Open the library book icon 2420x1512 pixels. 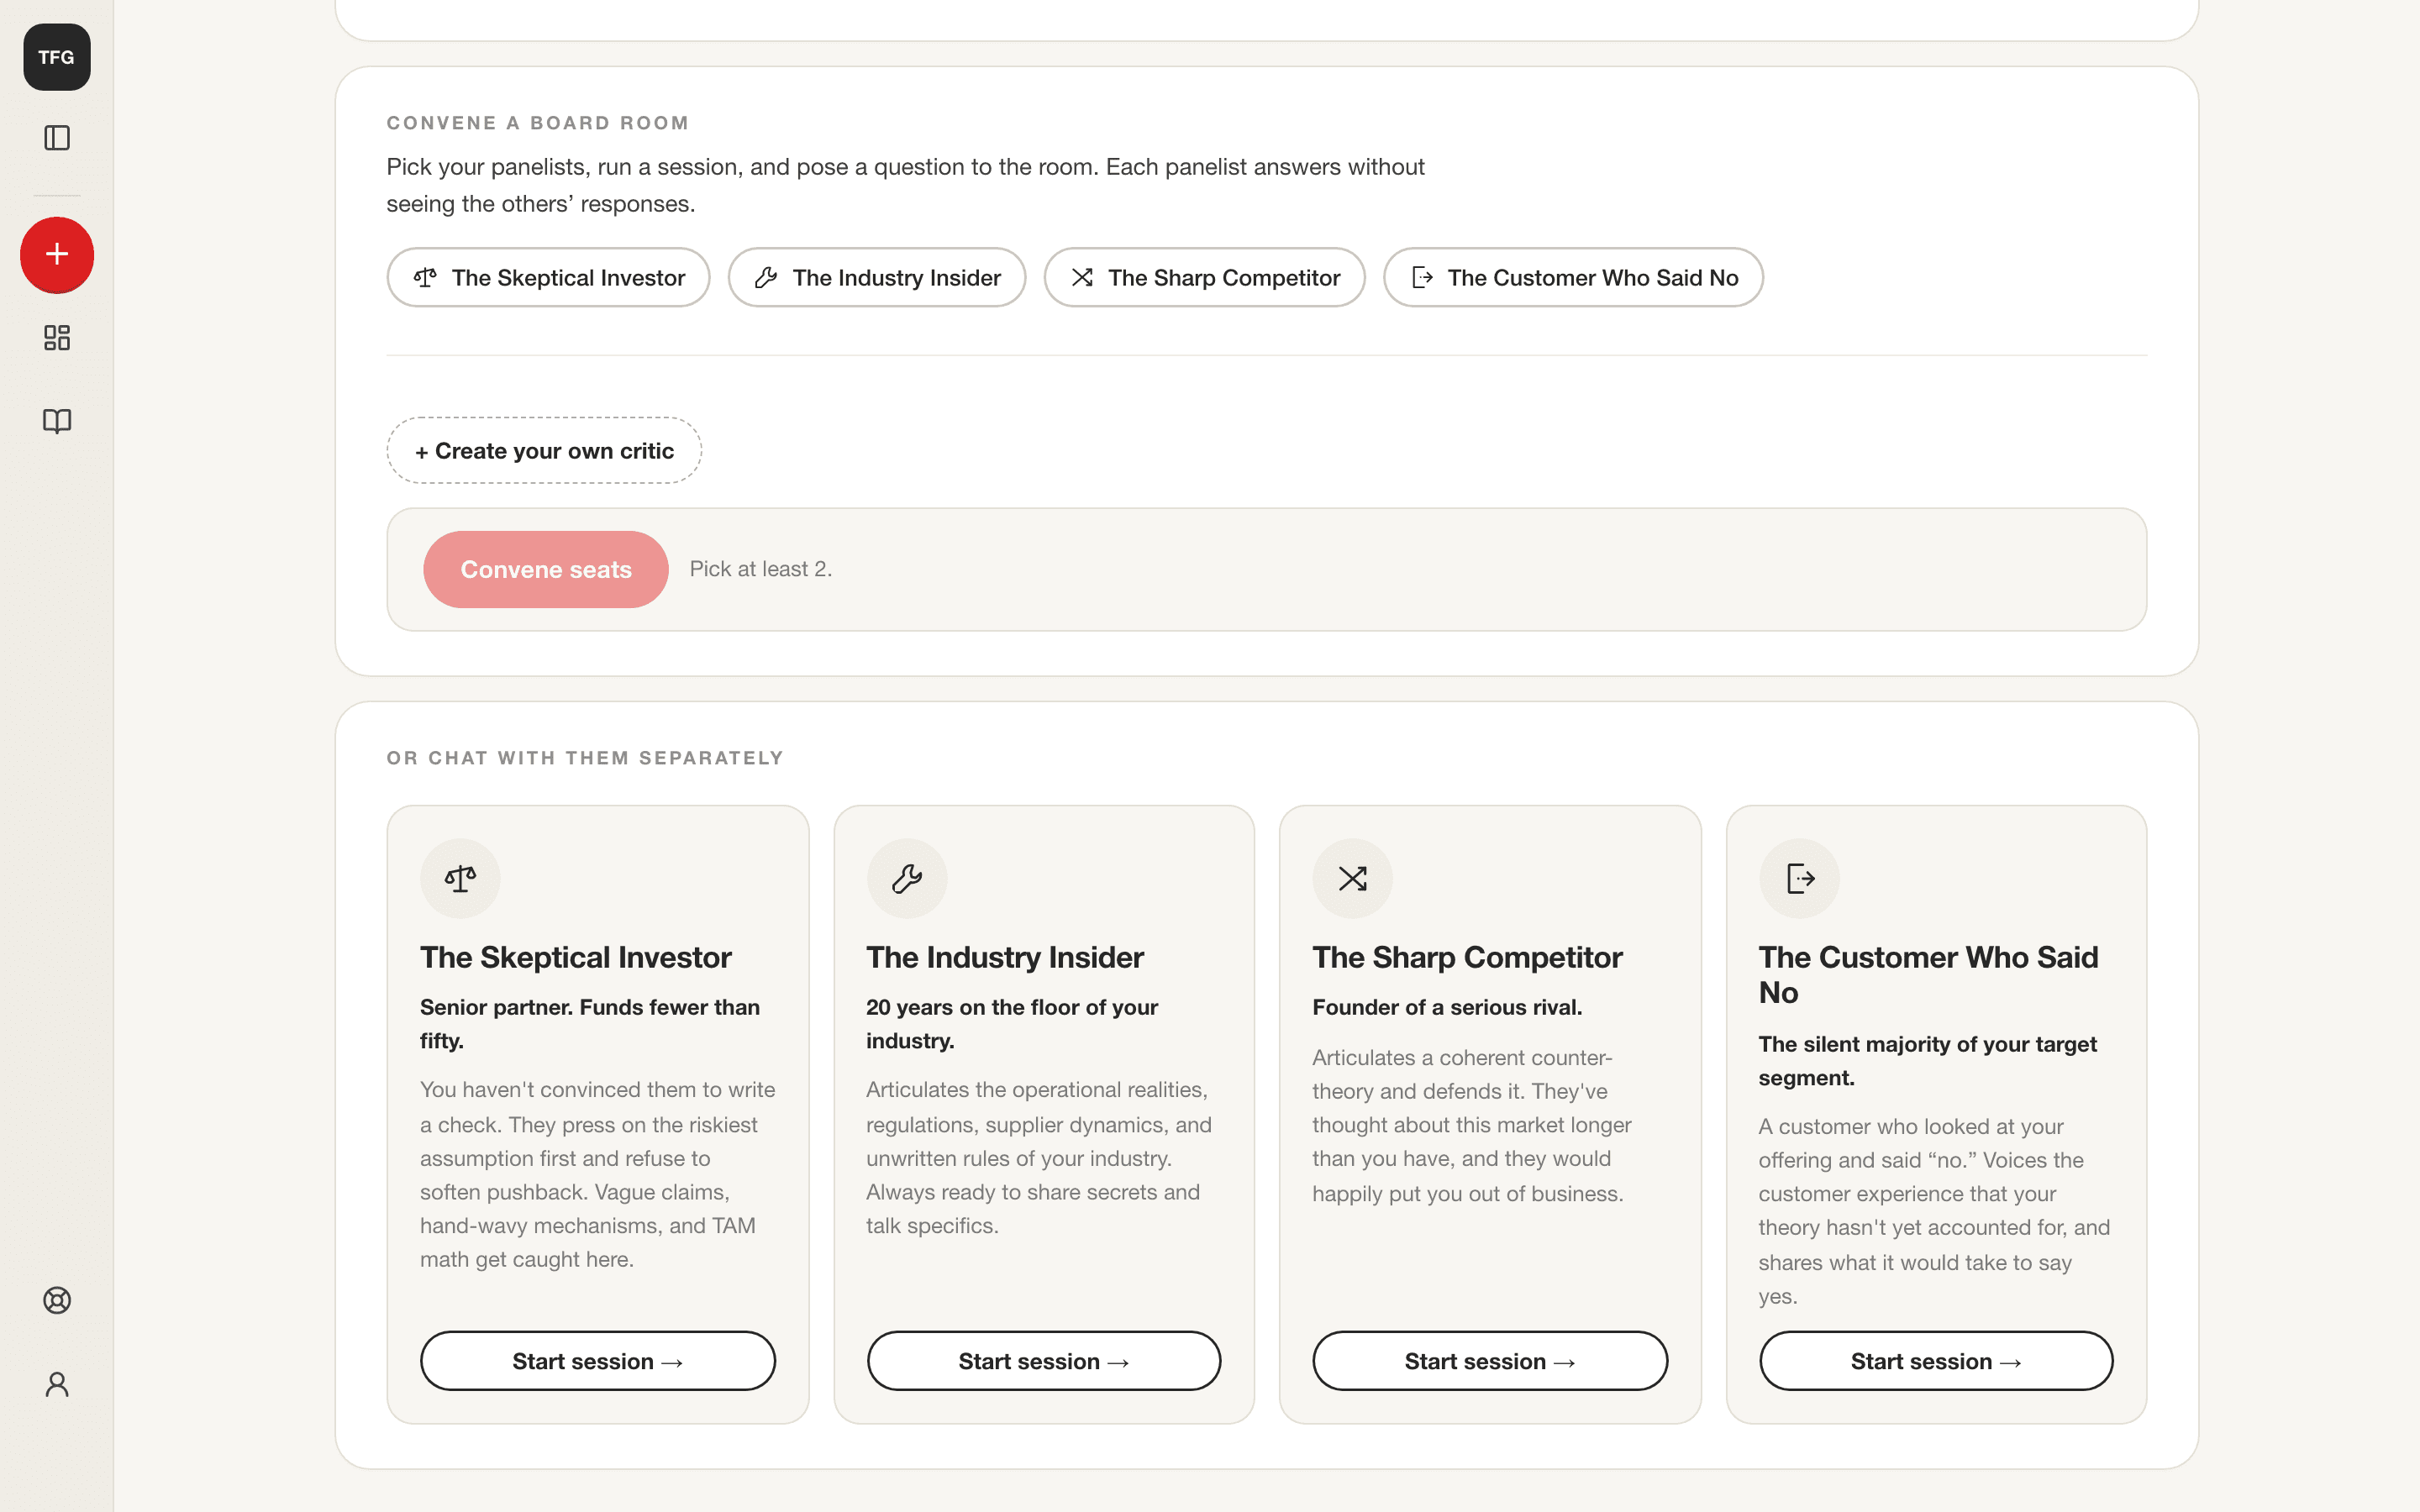click(x=57, y=421)
